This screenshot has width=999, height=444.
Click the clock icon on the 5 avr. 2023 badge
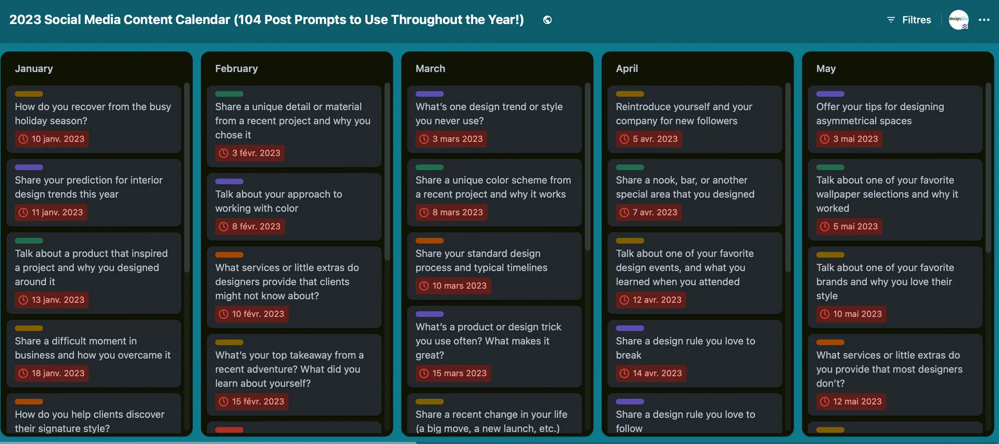[624, 139]
